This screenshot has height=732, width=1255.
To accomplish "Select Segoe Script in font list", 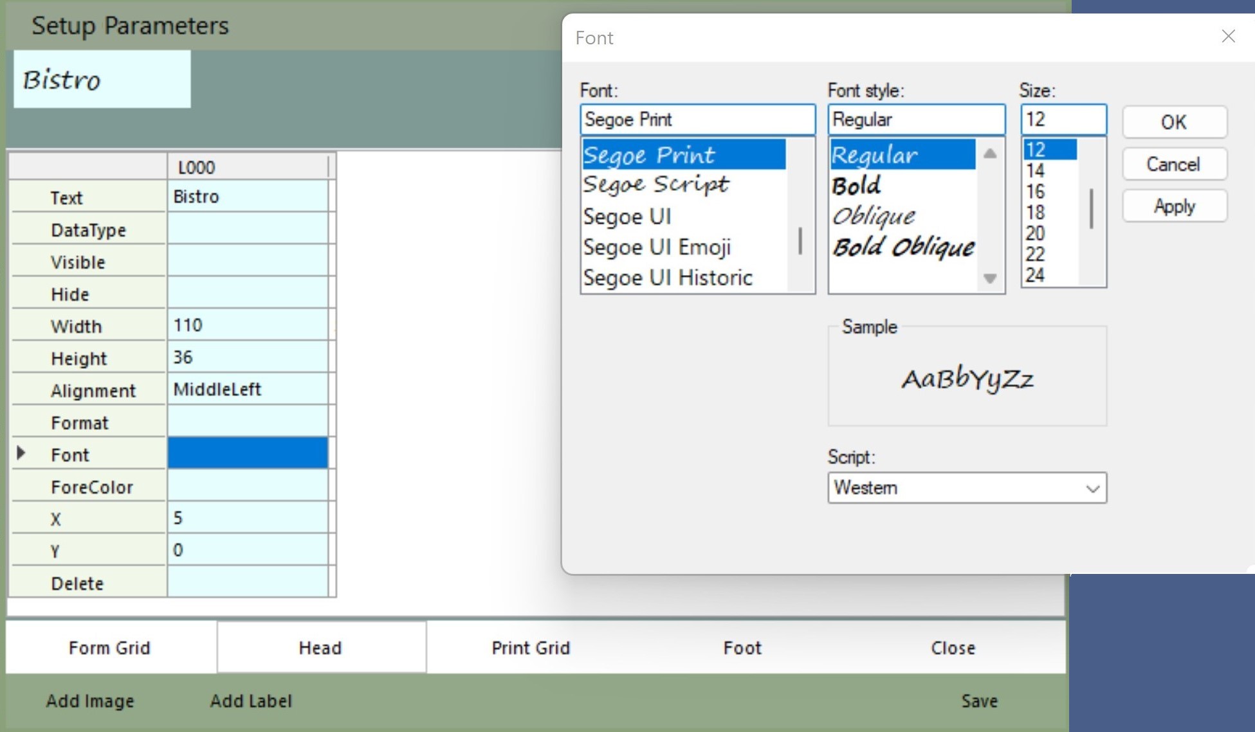I will tap(655, 185).
